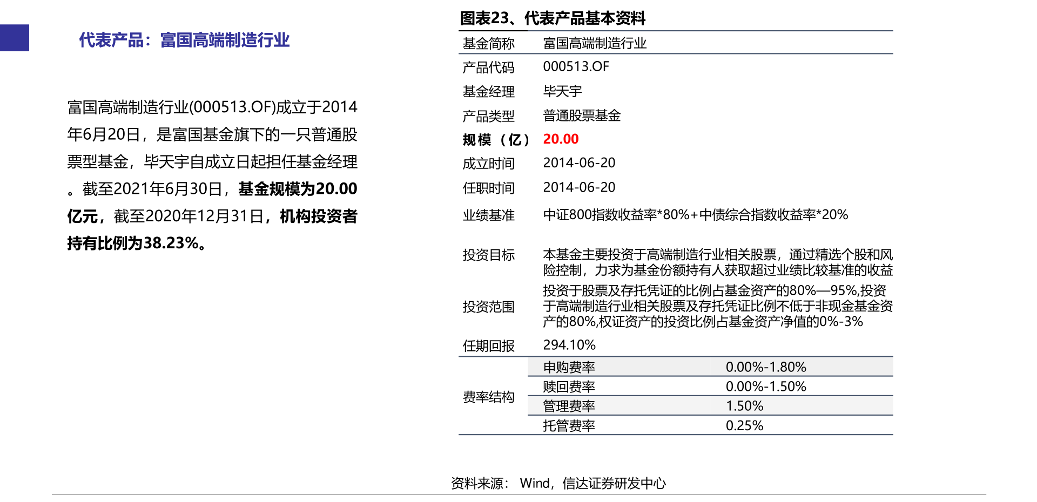Click the management fee value '1.50%'
This screenshot has width=1037, height=502.
pos(744,406)
